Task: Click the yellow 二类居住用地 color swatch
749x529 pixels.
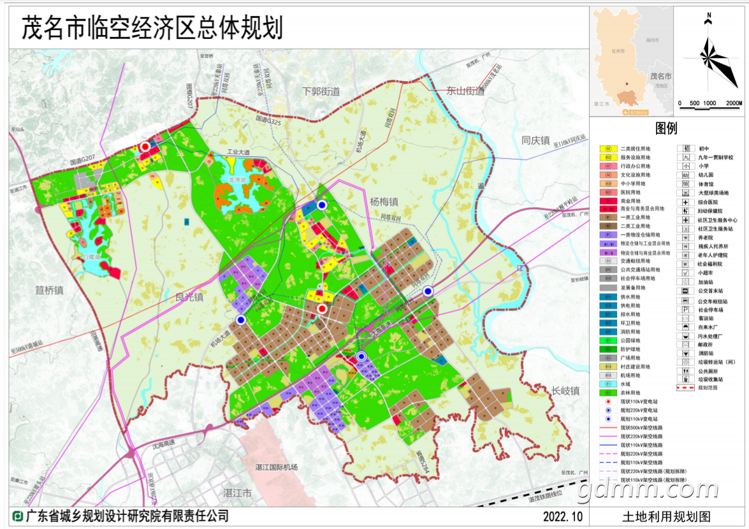Action: pyautogui.click(x=608, y=148)
